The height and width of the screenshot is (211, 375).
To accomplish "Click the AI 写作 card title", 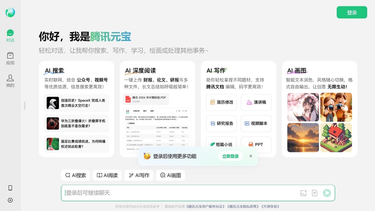I will (216, 70).
